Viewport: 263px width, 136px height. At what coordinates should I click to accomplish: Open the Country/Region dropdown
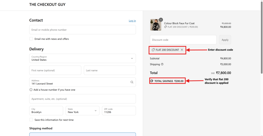point(82,58)
